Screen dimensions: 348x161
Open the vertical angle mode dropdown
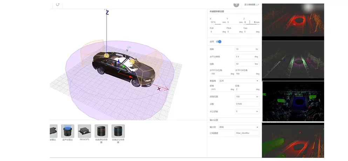[x=238, y=80]
